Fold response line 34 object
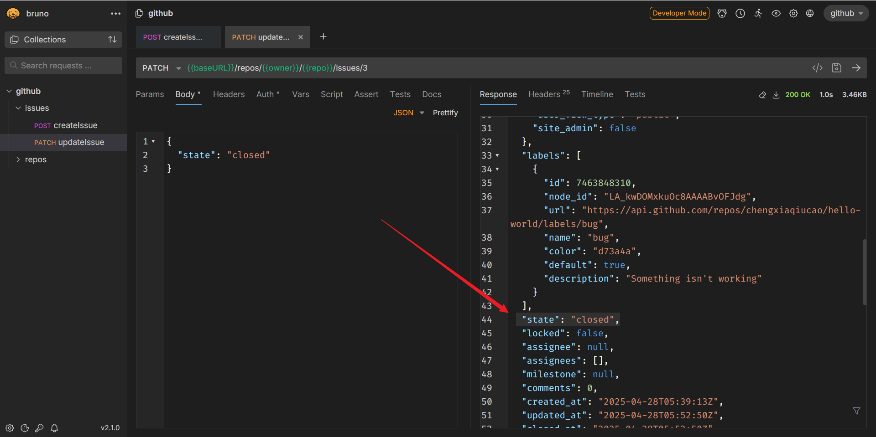 coord(497,170)
